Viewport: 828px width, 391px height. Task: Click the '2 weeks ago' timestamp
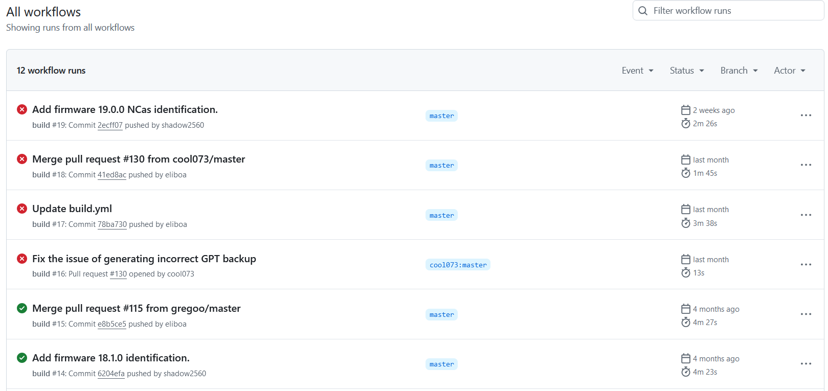[713, 110]
